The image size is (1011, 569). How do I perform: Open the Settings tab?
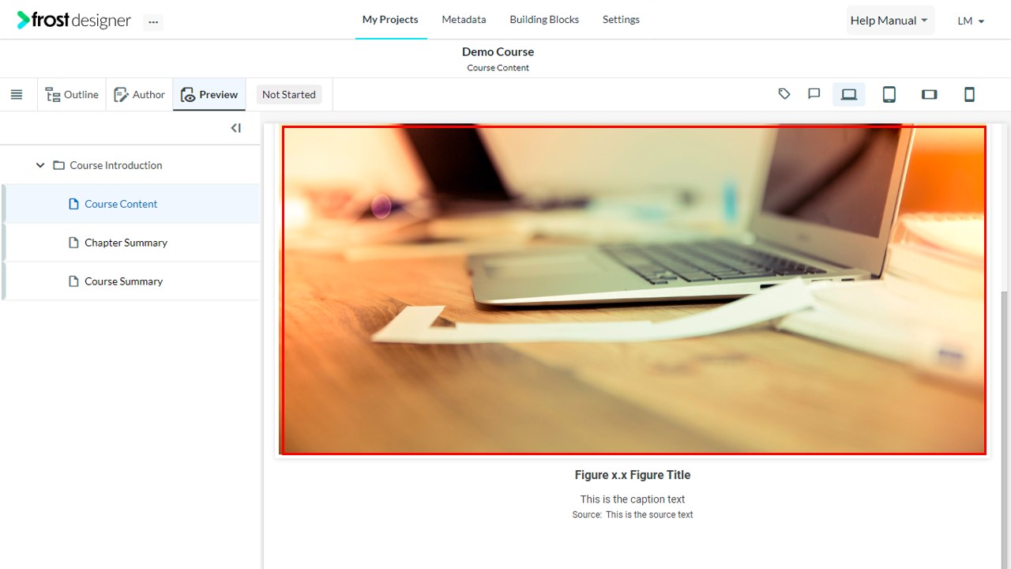click(x=621, y=20)
